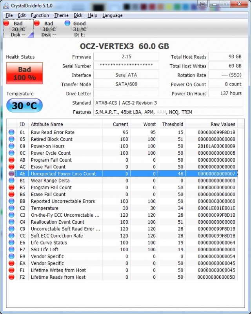Click the 30 °C temperature button
Screen dimensions: 251x314
coord(24,105)
